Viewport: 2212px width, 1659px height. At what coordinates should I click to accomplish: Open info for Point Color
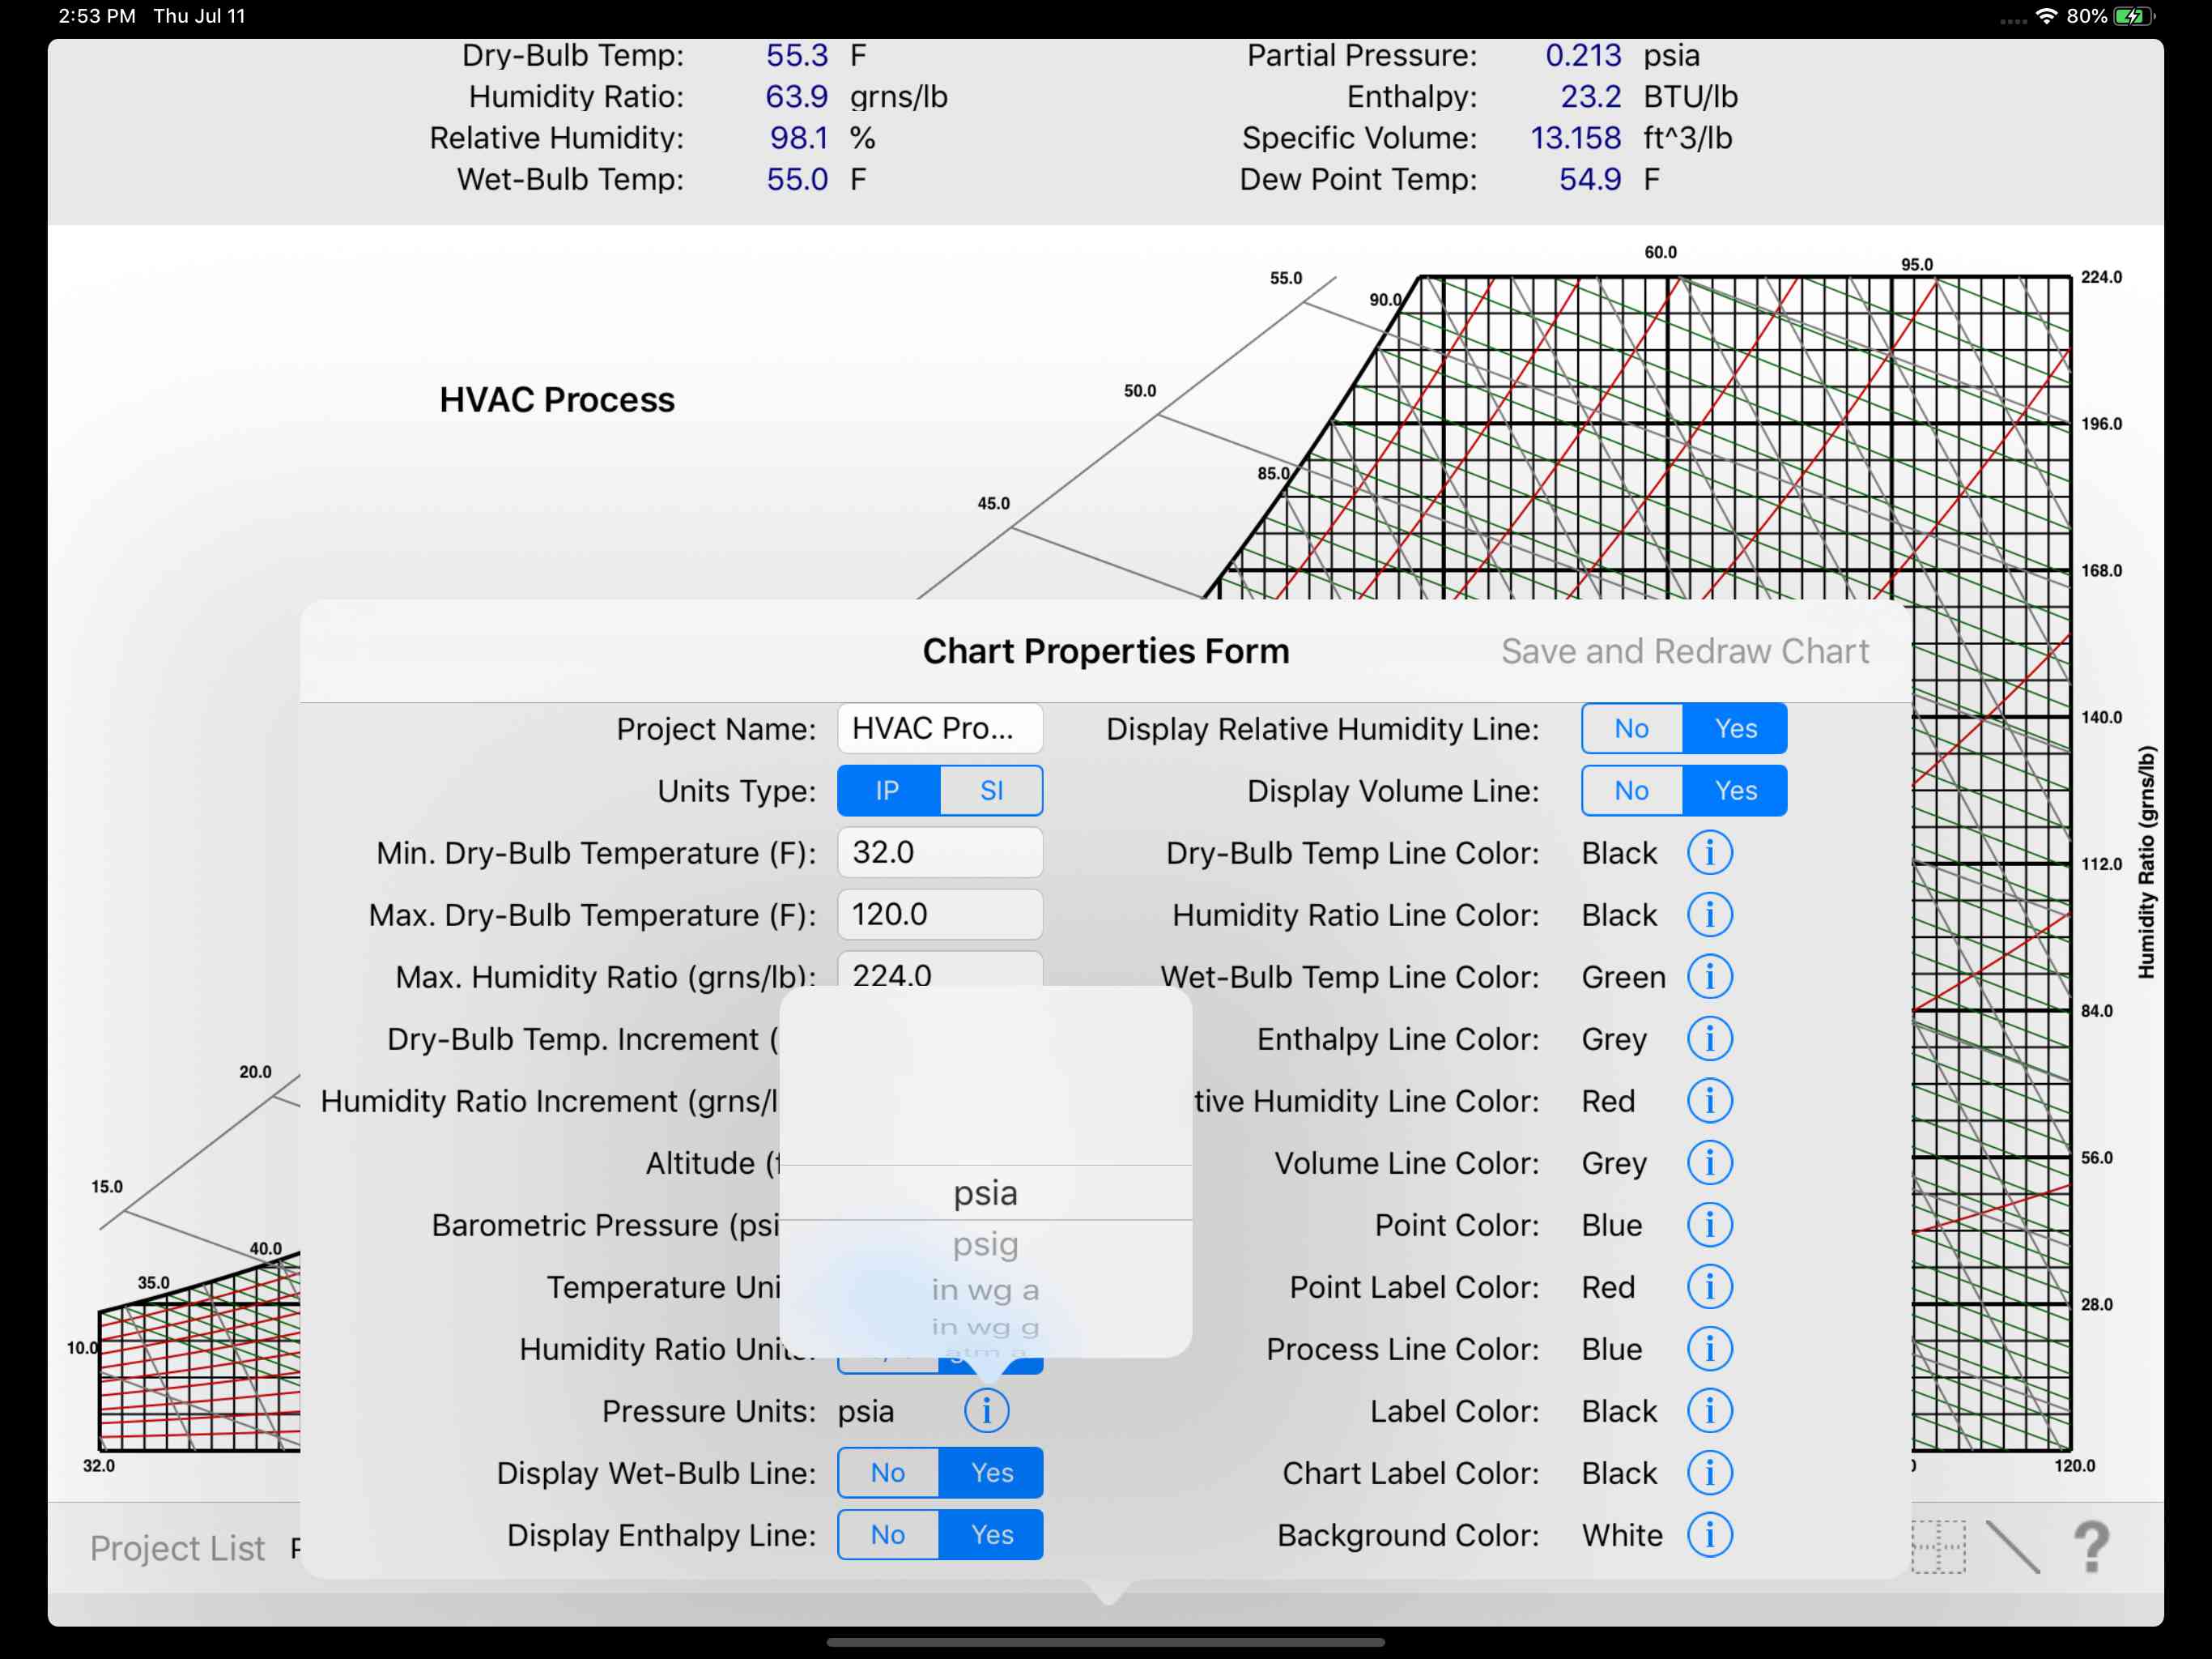point(1709,1225)
